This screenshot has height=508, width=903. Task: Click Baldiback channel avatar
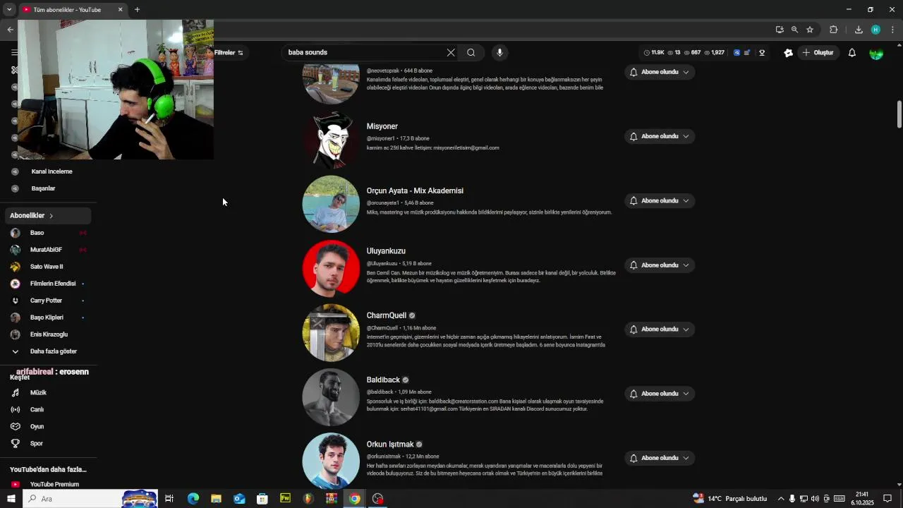pyautogui.click(x=331, y=397)
